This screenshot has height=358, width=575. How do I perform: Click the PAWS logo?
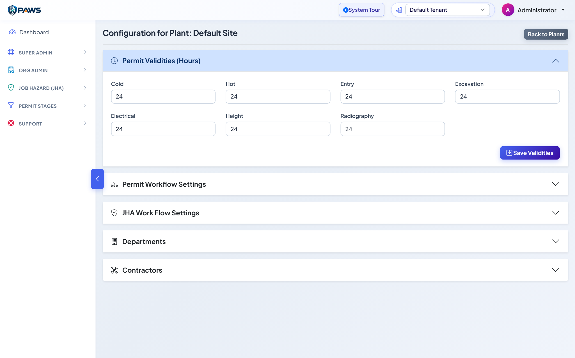[x=24, y=10]
